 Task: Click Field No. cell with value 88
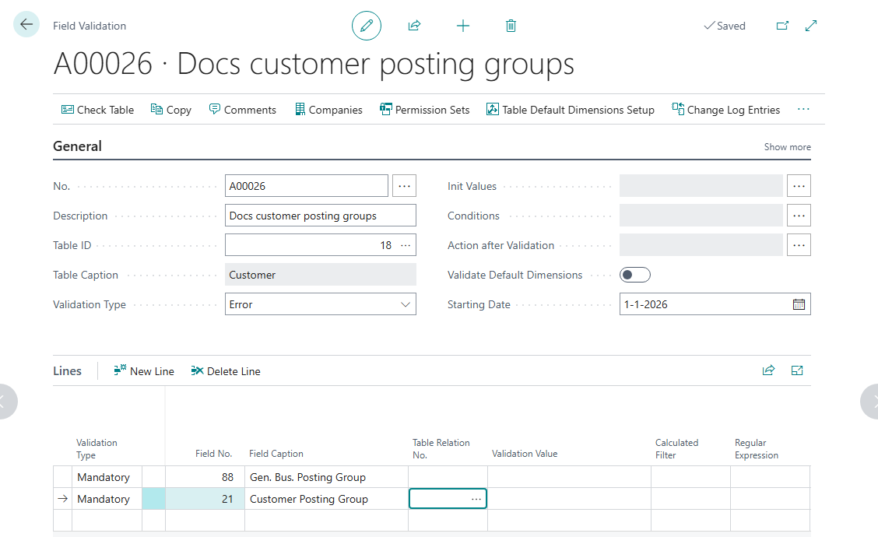point(205,477)
